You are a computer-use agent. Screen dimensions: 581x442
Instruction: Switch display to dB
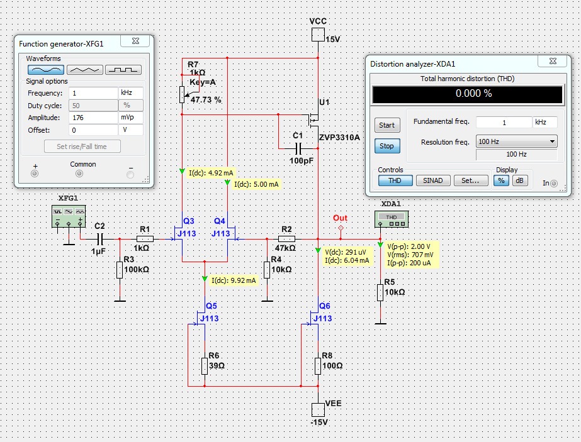tap(520, 180)
